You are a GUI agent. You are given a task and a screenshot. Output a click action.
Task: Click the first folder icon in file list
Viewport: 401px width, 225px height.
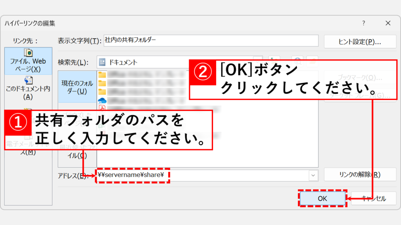(102, 75)
